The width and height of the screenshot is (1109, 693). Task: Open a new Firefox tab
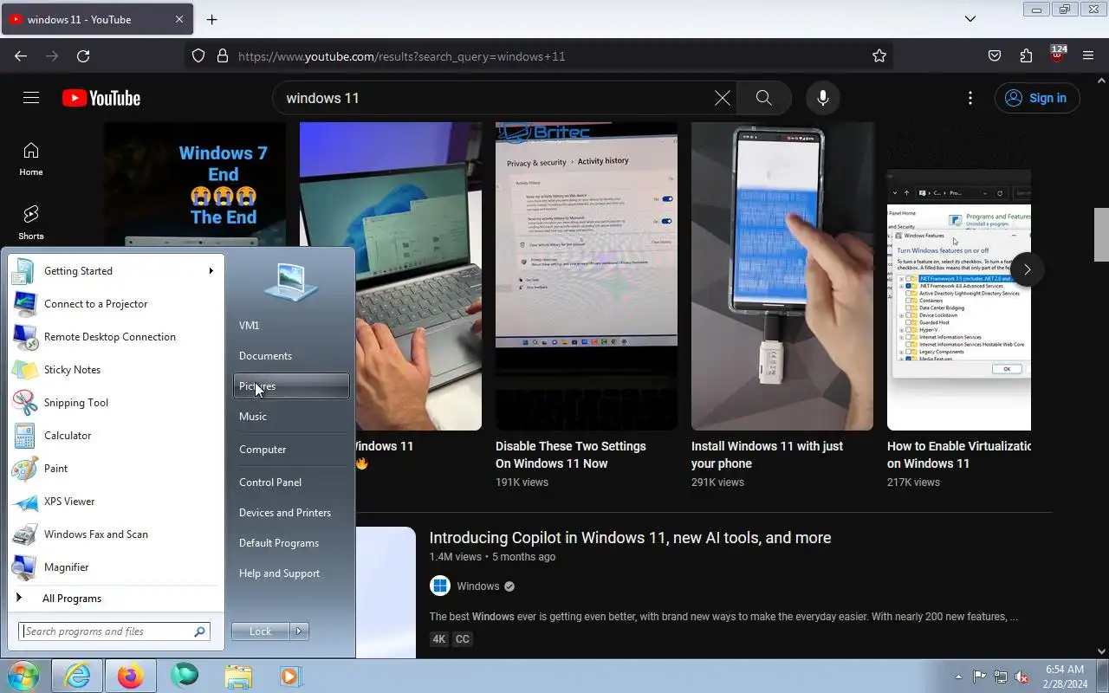211,19
